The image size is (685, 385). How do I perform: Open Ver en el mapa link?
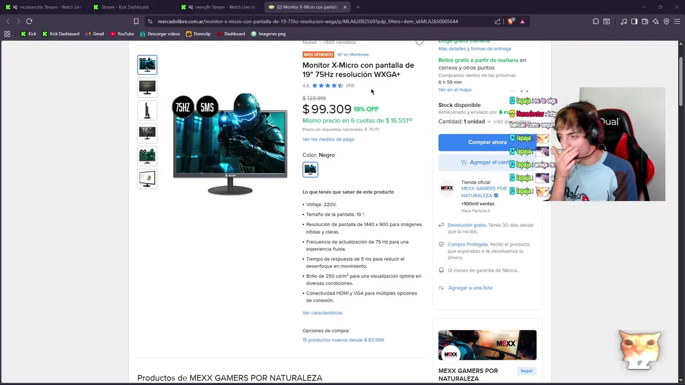point(455,90)
